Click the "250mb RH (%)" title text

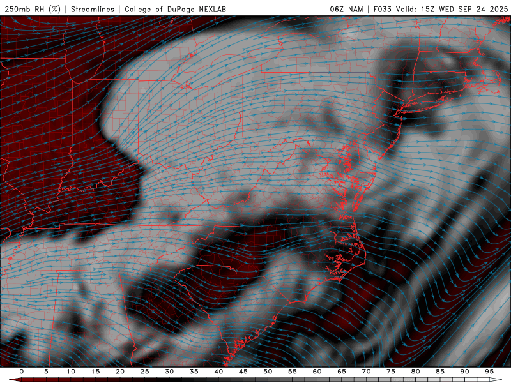[33, 9]
